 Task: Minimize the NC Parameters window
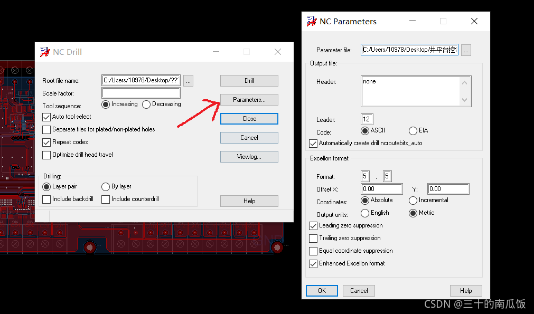tap(413, 22)
